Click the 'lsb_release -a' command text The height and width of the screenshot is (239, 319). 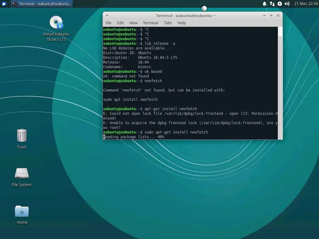click(160, 44)
